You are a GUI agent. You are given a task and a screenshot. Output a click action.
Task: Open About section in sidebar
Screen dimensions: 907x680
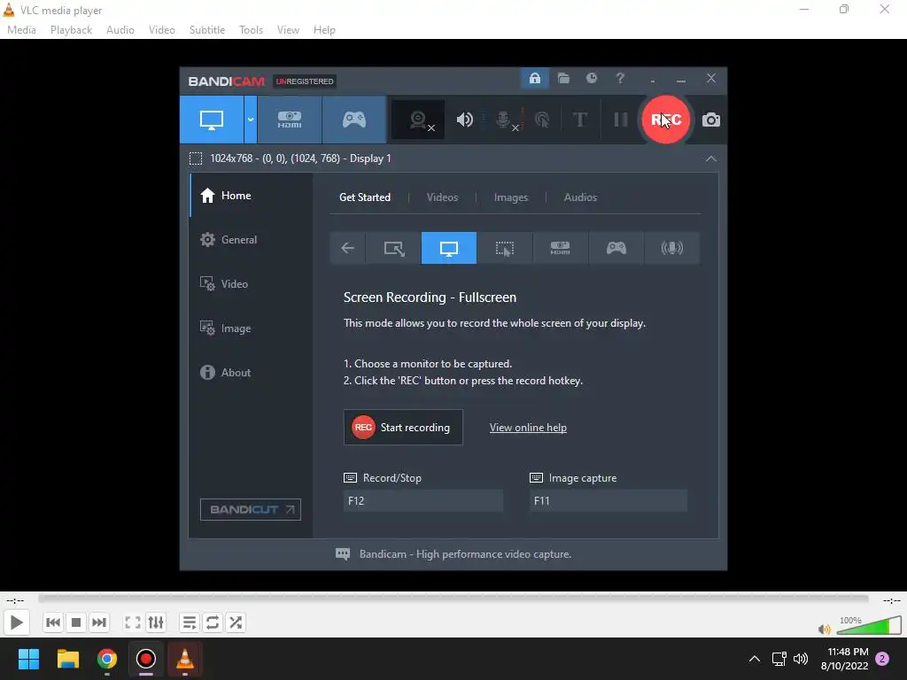point(251,373)
